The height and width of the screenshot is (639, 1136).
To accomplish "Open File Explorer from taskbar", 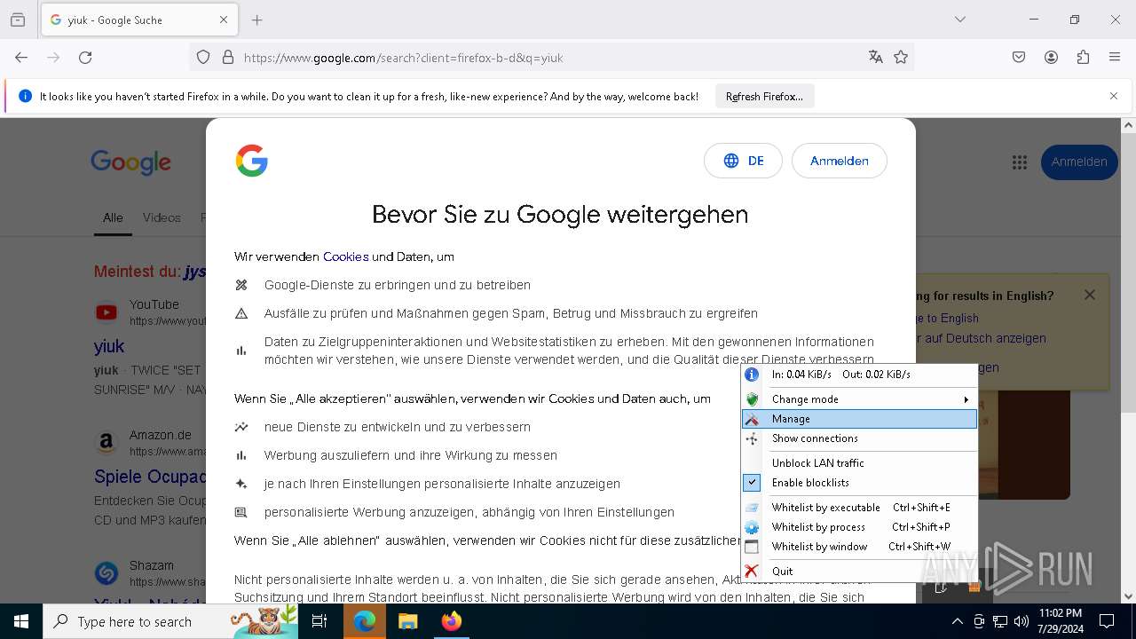I will [407, 621].
